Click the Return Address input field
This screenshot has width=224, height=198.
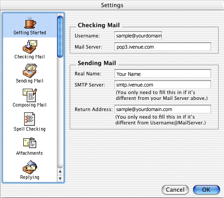(163, 109)
